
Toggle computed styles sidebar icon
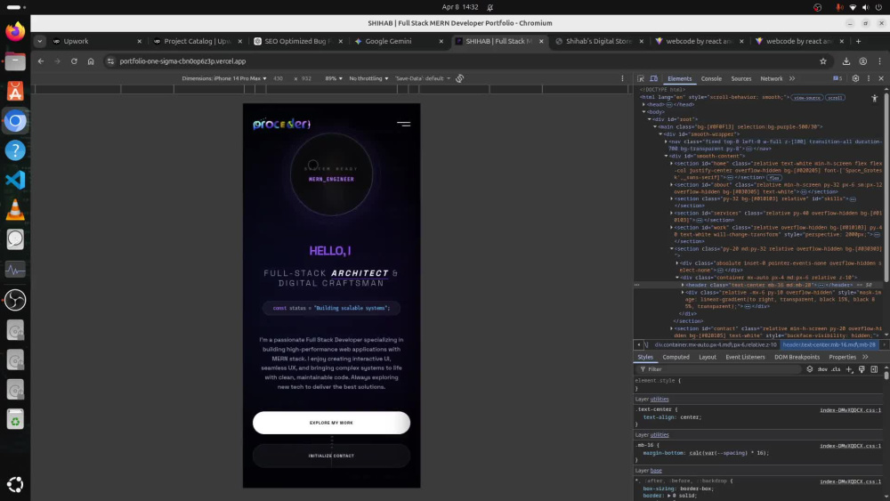pos(874,369)
